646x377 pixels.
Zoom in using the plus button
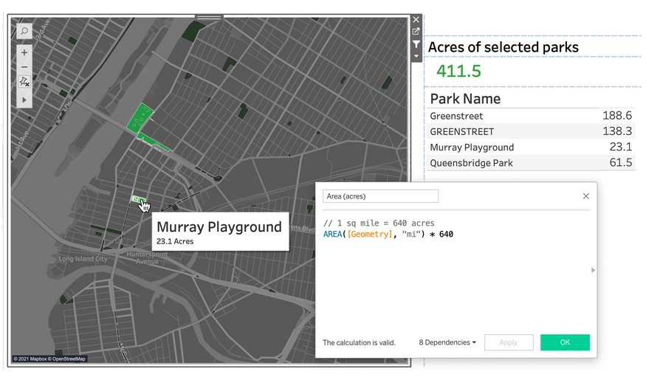coord(24,53)
